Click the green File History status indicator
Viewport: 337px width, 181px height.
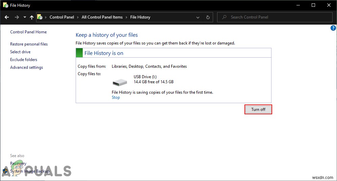pos(79,53)
